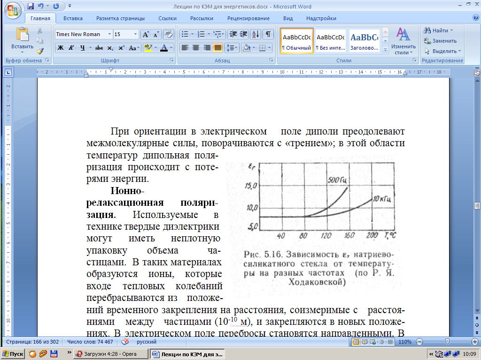The width and height of the screenshot is (481, 360).
Task: Click the tab selector at ruler corner
Action: click(x=8, y=72)
